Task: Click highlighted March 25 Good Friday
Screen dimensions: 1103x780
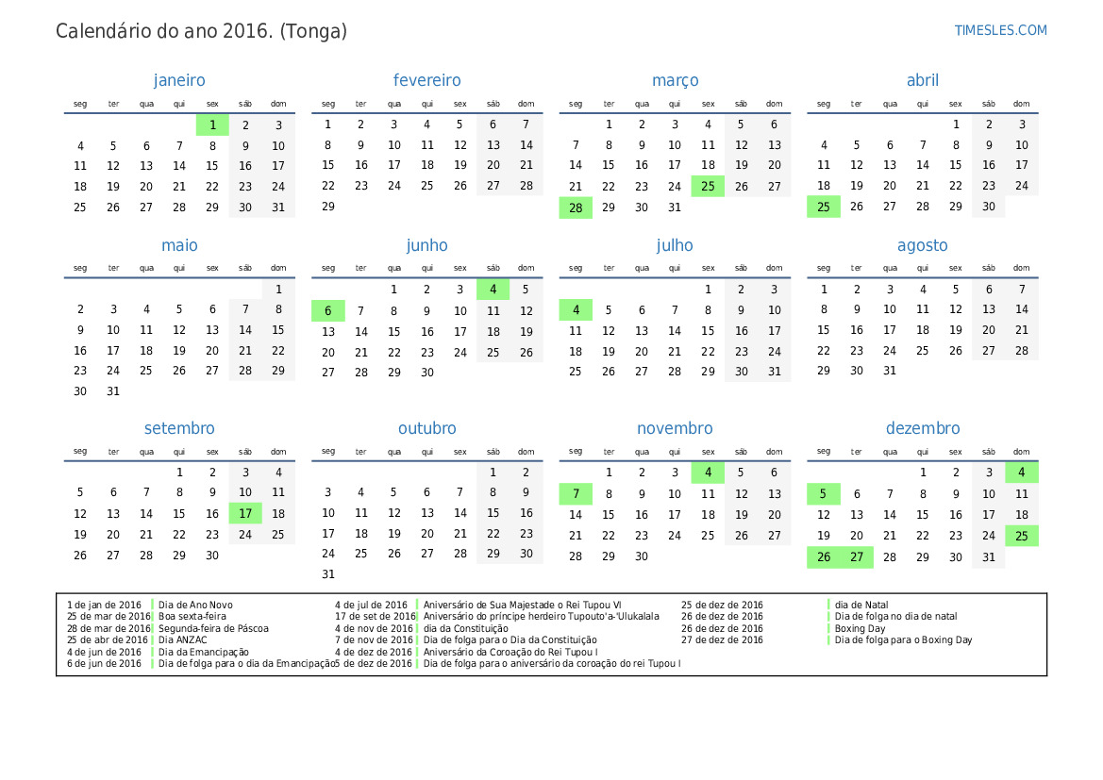Action: click(708, 187)
